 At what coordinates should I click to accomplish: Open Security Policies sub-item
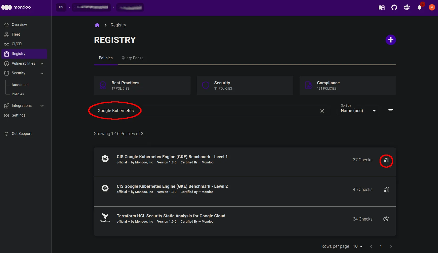[18, 94]
